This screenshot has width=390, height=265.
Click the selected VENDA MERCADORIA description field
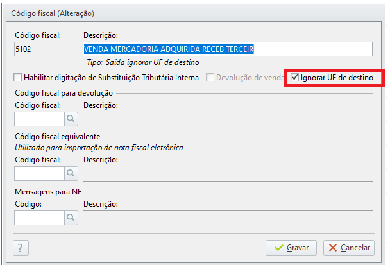(x=228, y=49)
